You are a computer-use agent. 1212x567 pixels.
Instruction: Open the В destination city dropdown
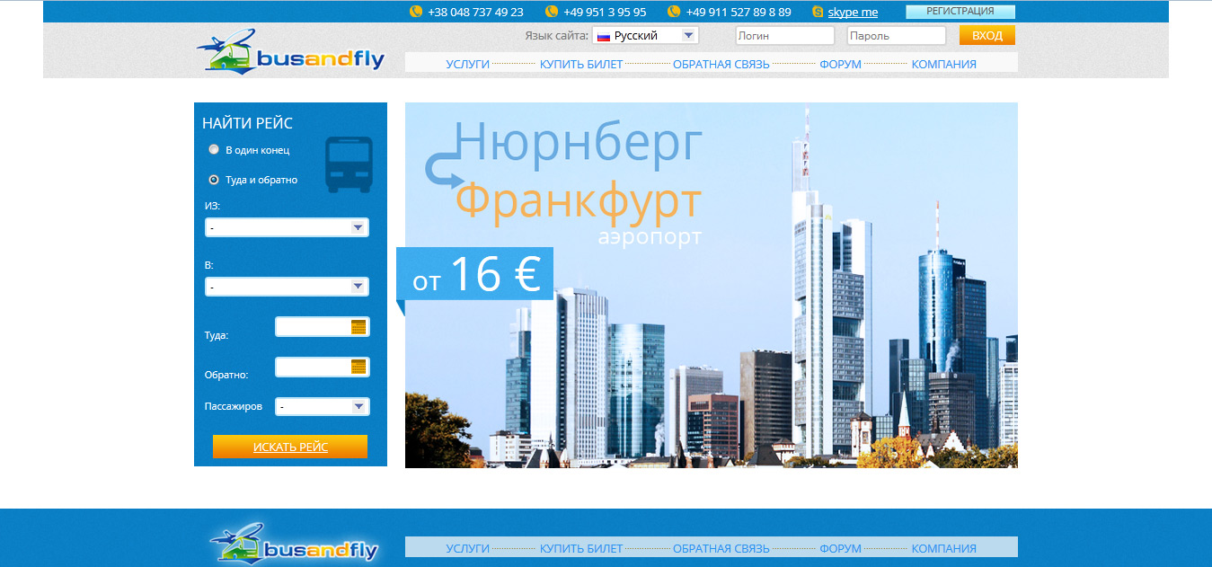[x=287, y=287]
